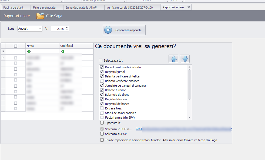Image resolution: width=265 pixels, height=160 pixels.
Task: Toggle the header select-all checkbox in grid
Action: coord(15,46)
